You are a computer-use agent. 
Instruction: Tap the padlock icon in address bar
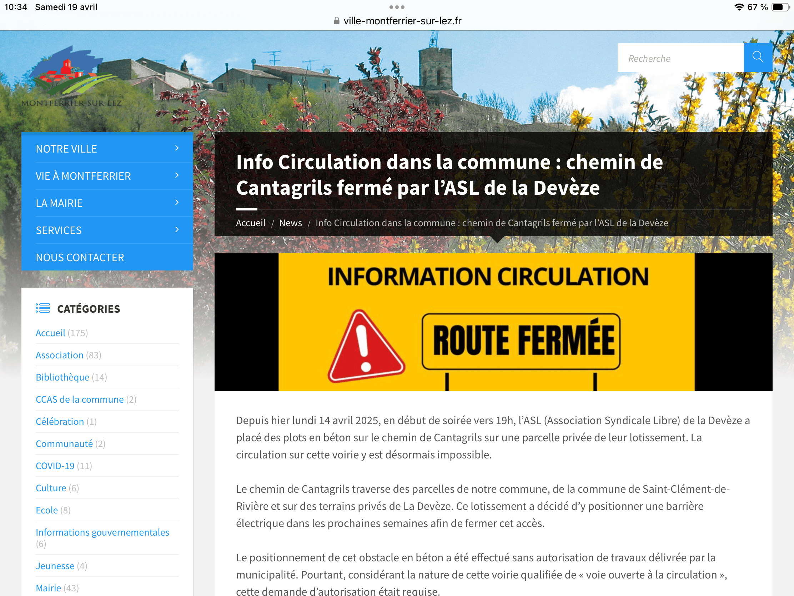336,21
